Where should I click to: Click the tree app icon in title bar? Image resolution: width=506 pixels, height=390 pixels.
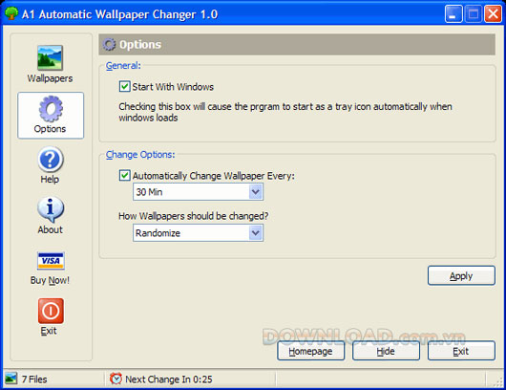tap(11, 13)
